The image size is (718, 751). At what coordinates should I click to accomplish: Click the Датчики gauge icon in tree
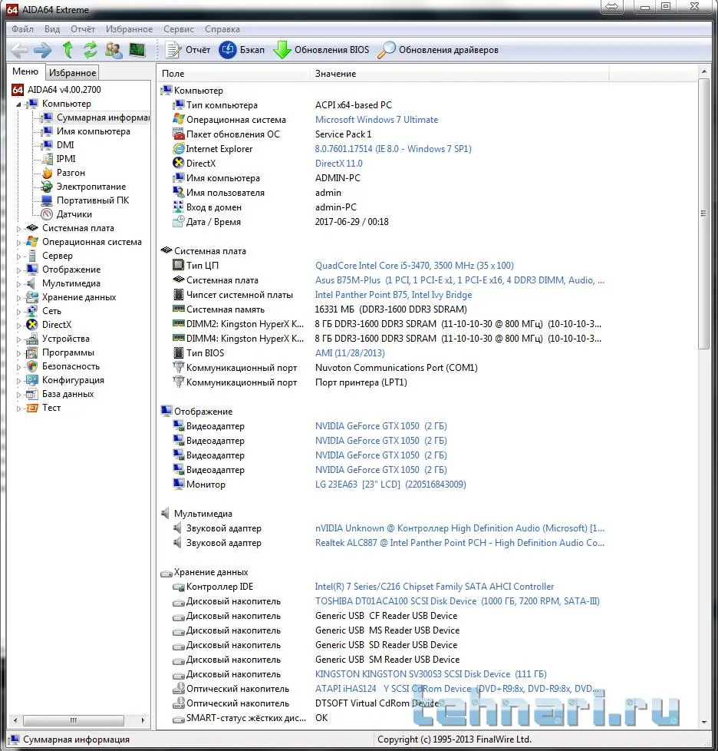(47, 214)
